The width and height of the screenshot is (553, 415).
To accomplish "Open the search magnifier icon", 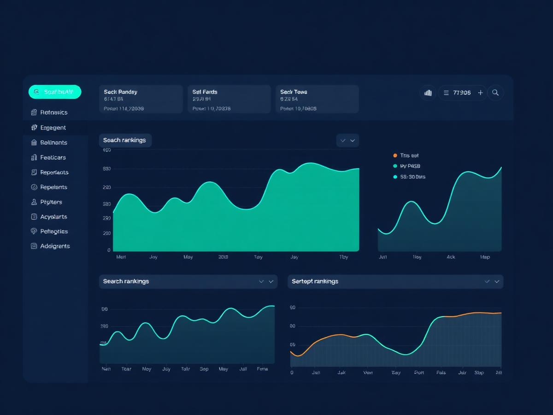I will coord(495,93).
